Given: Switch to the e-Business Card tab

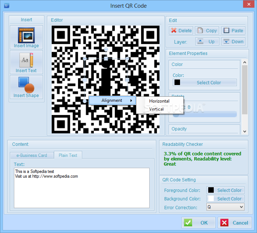Looking at the screenshot, I should (32, 155).
